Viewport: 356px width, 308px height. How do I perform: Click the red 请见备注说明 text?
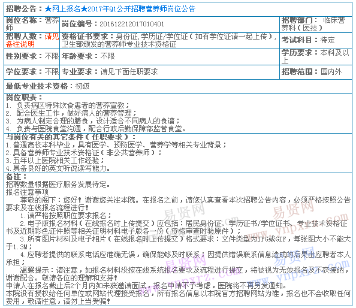32,40
